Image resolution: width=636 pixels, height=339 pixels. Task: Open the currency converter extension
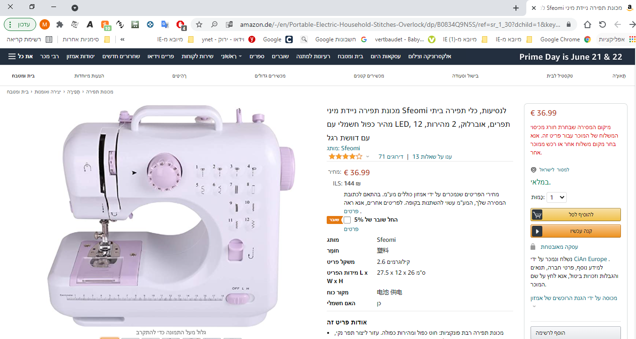tap(120, 24)
